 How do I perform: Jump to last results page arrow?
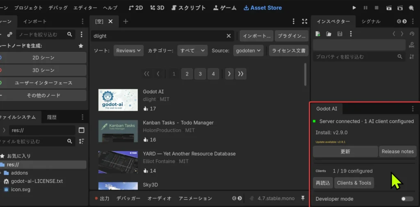(x=240, y=74)
